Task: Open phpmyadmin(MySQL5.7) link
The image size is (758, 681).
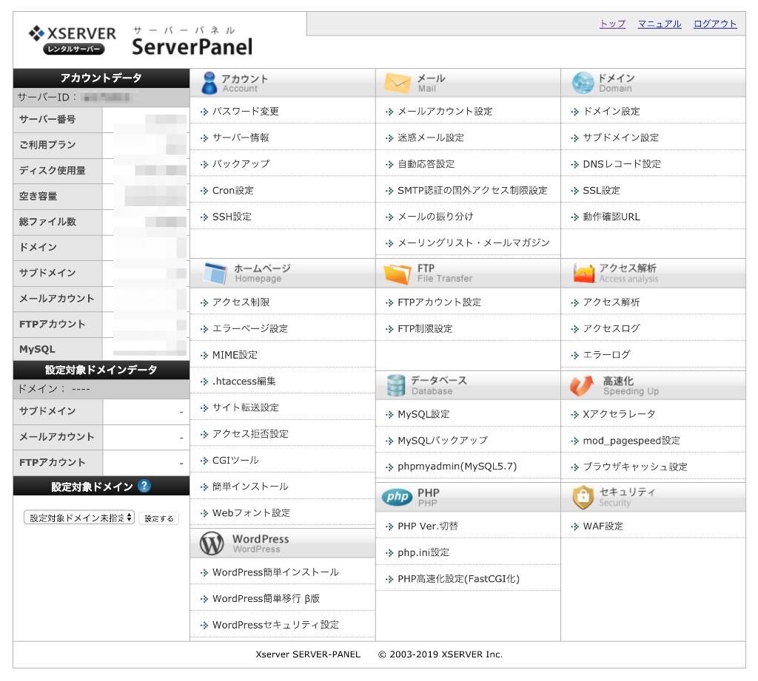Action: pyautogui.click(x=457, y=467)
